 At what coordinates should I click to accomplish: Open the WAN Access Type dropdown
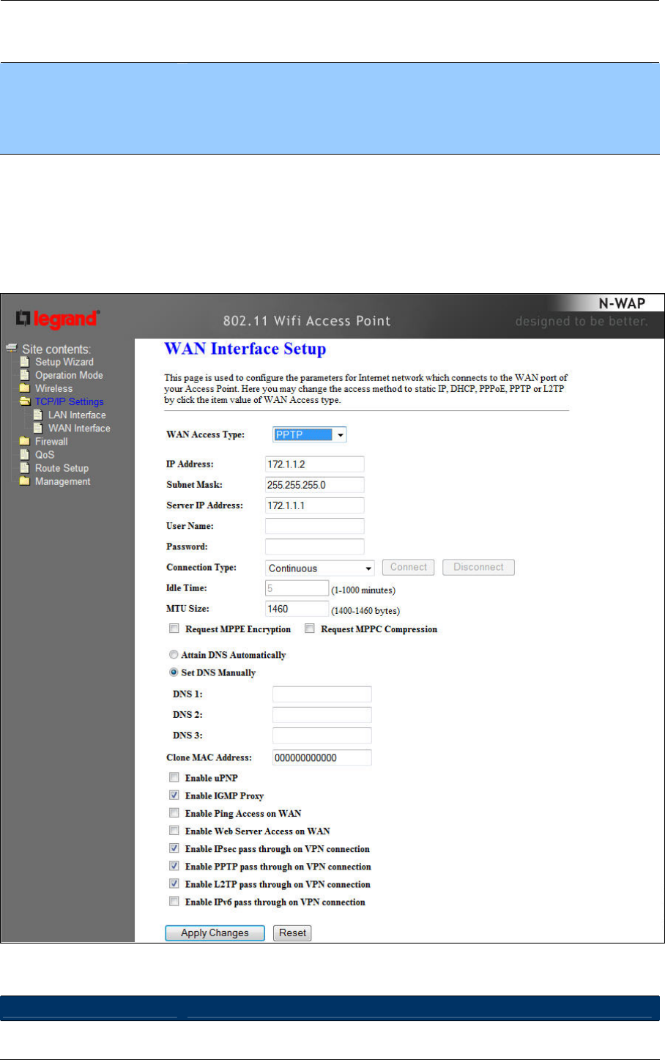[310, 434]
